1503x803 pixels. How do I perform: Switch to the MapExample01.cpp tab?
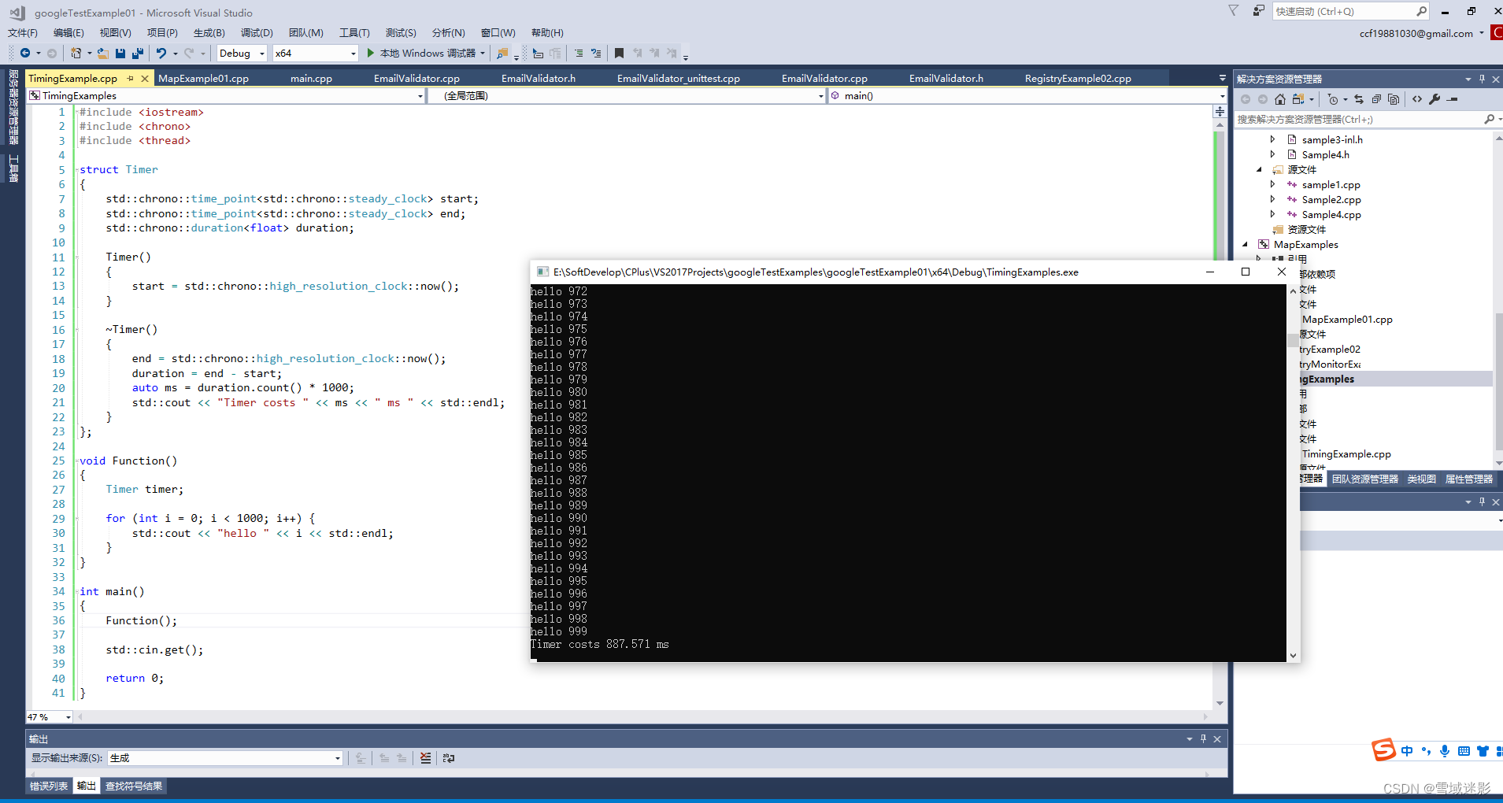click(204, 78)
